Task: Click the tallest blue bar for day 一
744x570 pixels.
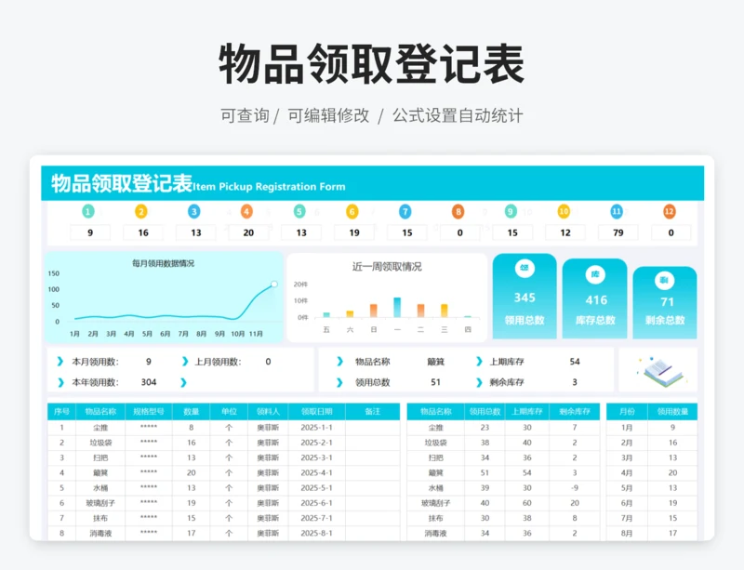Action: (x=397, y=307)
